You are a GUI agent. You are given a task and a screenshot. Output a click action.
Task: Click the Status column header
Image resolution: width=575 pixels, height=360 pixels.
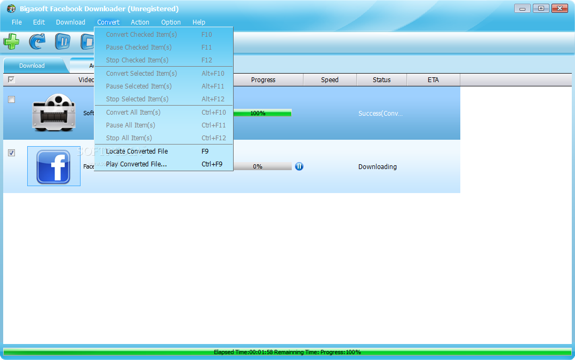[x=382, y=79]
